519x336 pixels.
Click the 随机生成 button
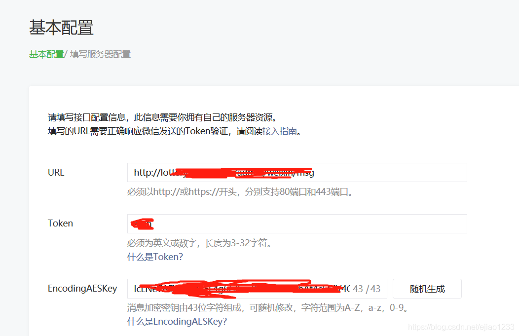[427, 289]
